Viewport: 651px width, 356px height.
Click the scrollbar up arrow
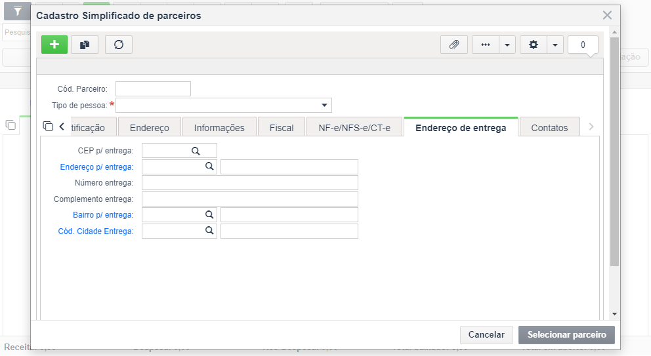click(614, 32)
